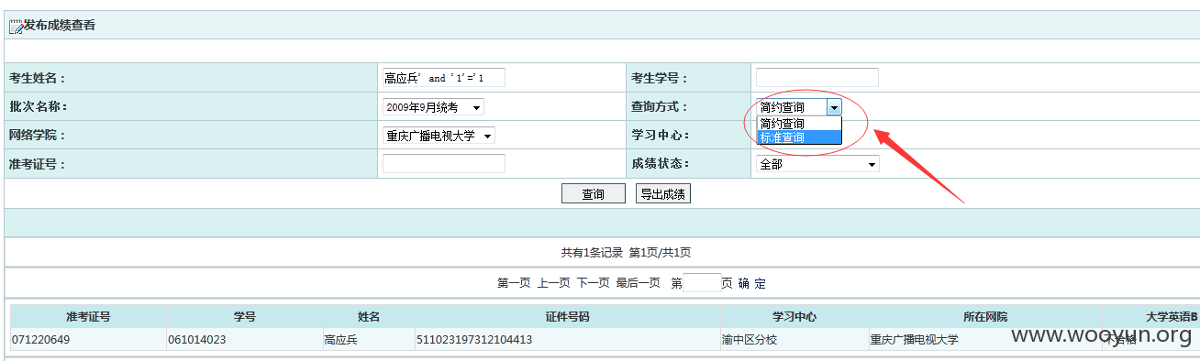Open the 成绩状态 dropdown showing 全部
The image size is (1200, 361).
coord(817,164)
